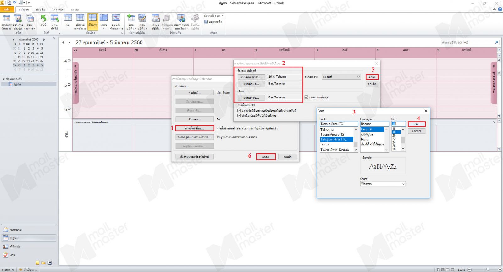
Task: Open the Address Book (สมุดรายชื่อ) in ribbon
Action: click(213, 22)
